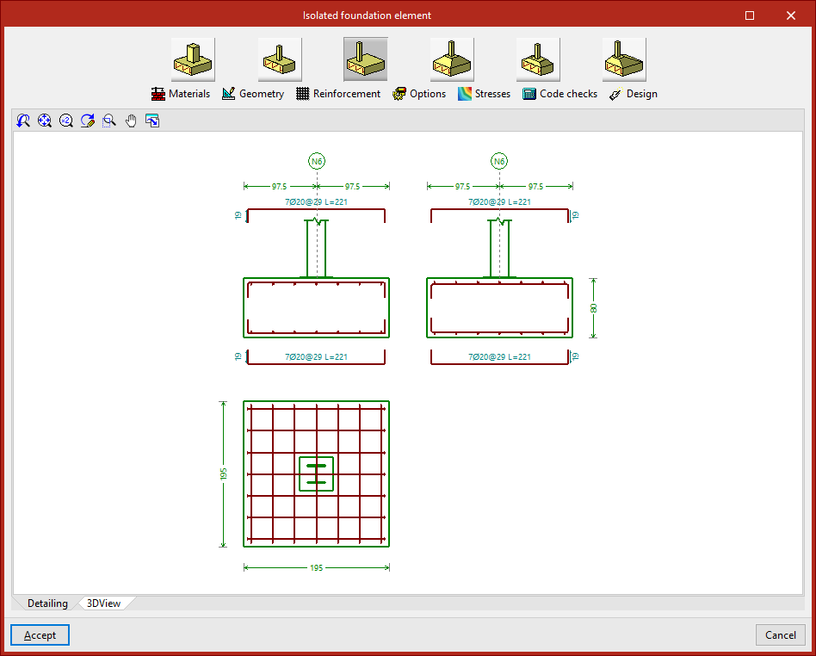816x656 pixels.
Task: Click the Accept button
Action: [40, 635]
